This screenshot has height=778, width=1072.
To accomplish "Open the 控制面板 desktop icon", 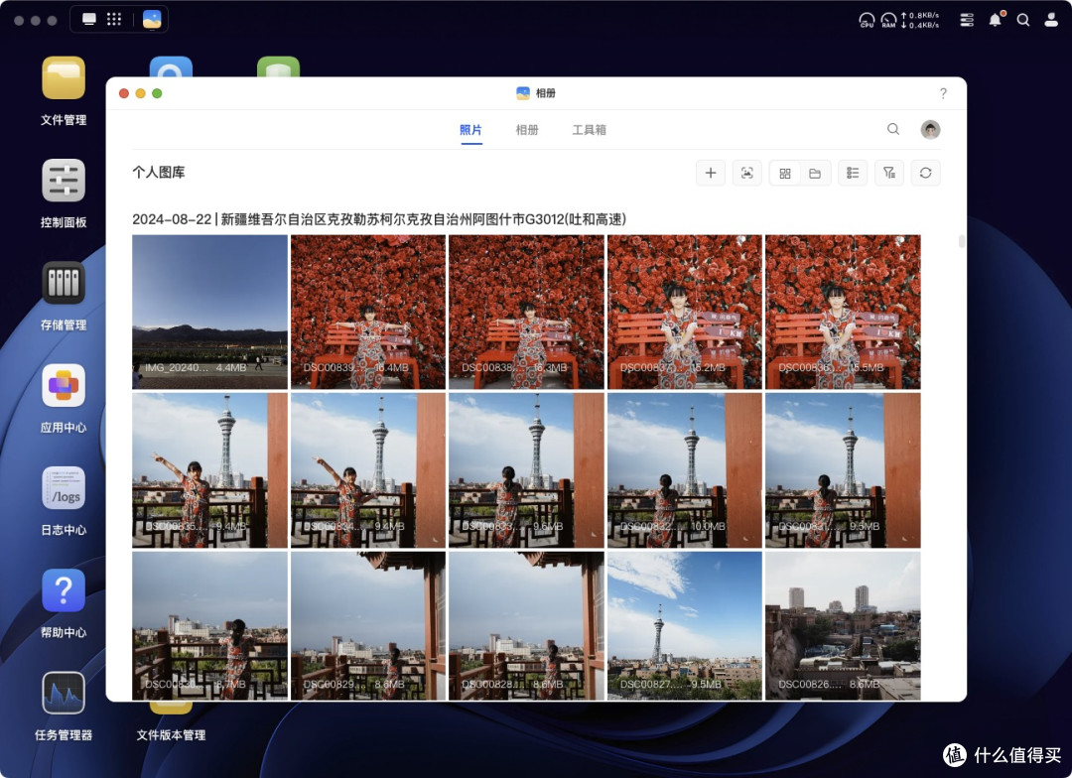I will [64, 181].
